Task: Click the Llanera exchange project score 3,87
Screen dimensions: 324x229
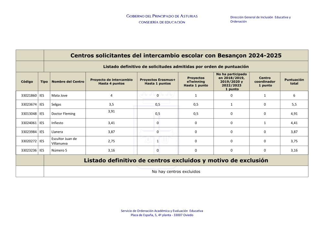Action: (x=111, y=132)
